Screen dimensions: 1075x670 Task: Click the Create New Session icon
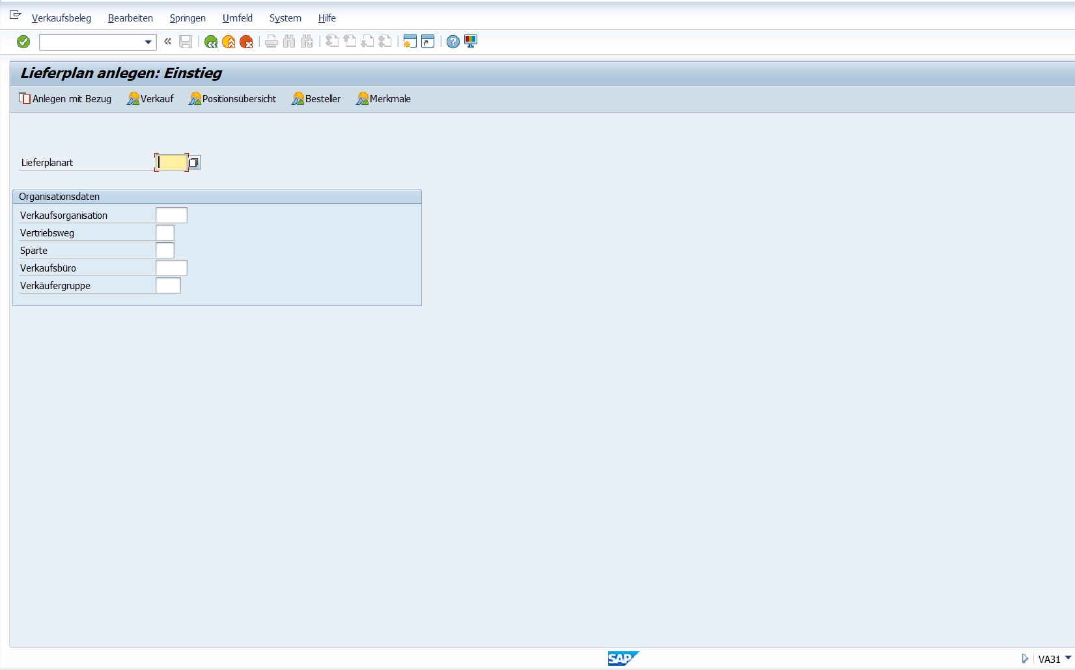coord(410,42)
